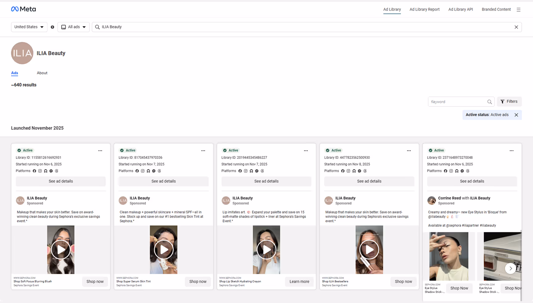Click Facebook platform icon on ad 1155812616692931
The image size is (533, 303).
(34, 171)
